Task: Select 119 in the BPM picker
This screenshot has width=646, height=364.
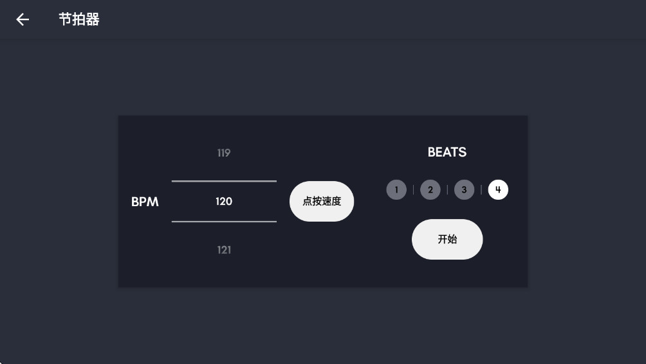Action: tap(224, 153)
